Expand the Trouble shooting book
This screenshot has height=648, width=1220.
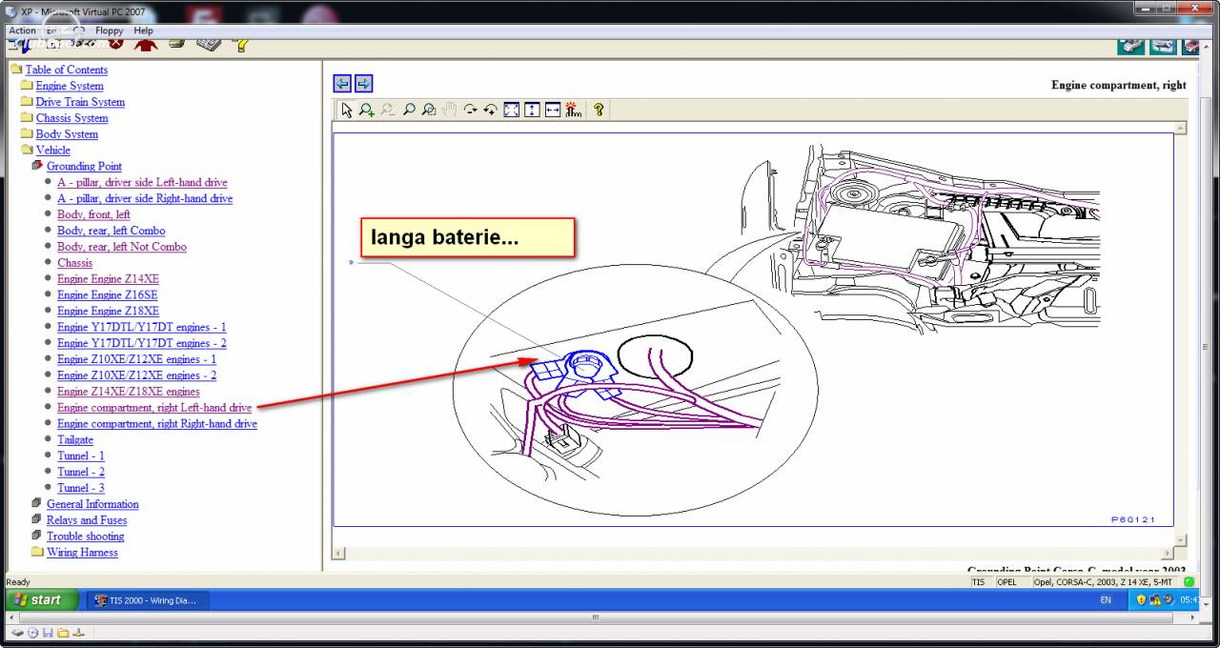37,537
